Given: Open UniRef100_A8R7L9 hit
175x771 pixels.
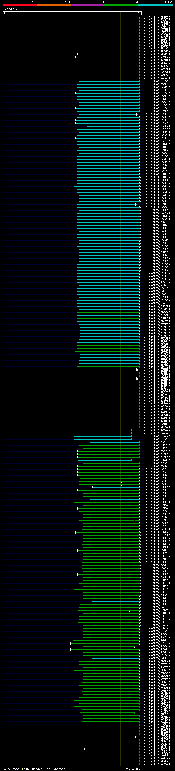Looking at the screenshot, I should (157, 222).
